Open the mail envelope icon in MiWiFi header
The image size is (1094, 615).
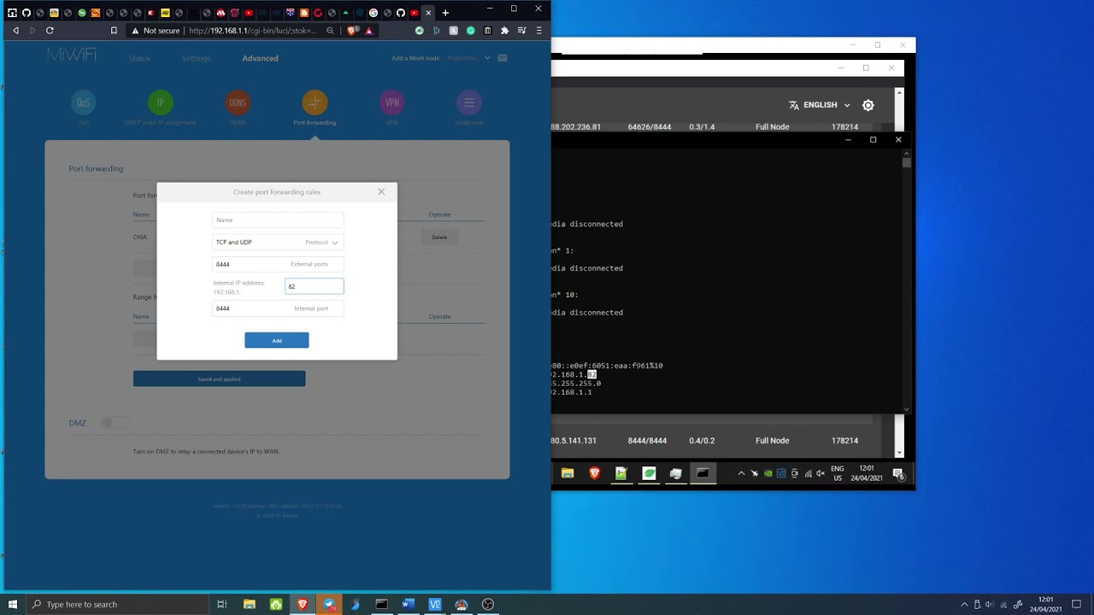[503, 58]
